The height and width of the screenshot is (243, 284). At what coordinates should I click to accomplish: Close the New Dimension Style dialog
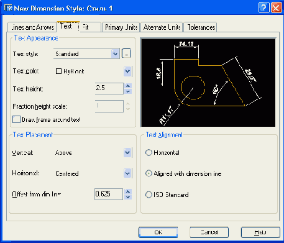tap(277, 8)
